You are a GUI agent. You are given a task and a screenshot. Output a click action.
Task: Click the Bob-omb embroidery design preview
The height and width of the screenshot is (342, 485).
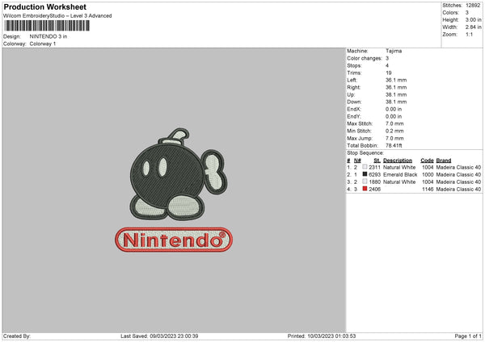pos(179,174)
